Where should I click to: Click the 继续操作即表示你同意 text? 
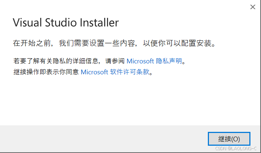pyautogui.click(x=46, y=72)
